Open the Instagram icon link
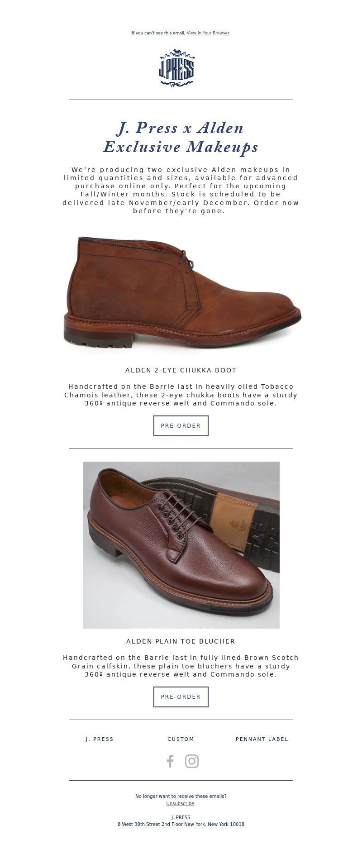 [192, 761]
